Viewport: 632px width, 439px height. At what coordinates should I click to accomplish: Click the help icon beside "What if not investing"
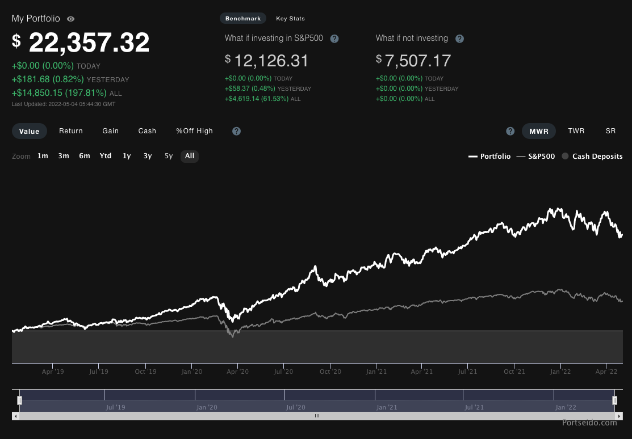coord(459,39)
